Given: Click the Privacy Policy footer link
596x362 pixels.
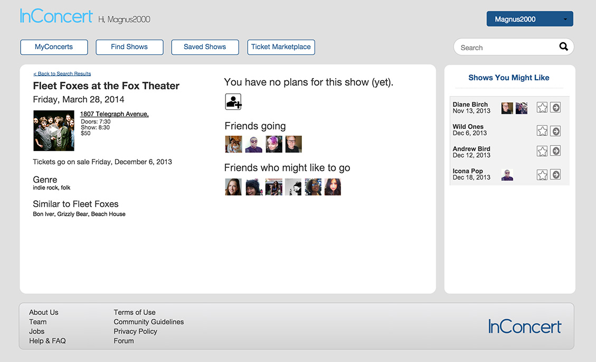Looking at the screenshot, I should (x=135, y=331).
